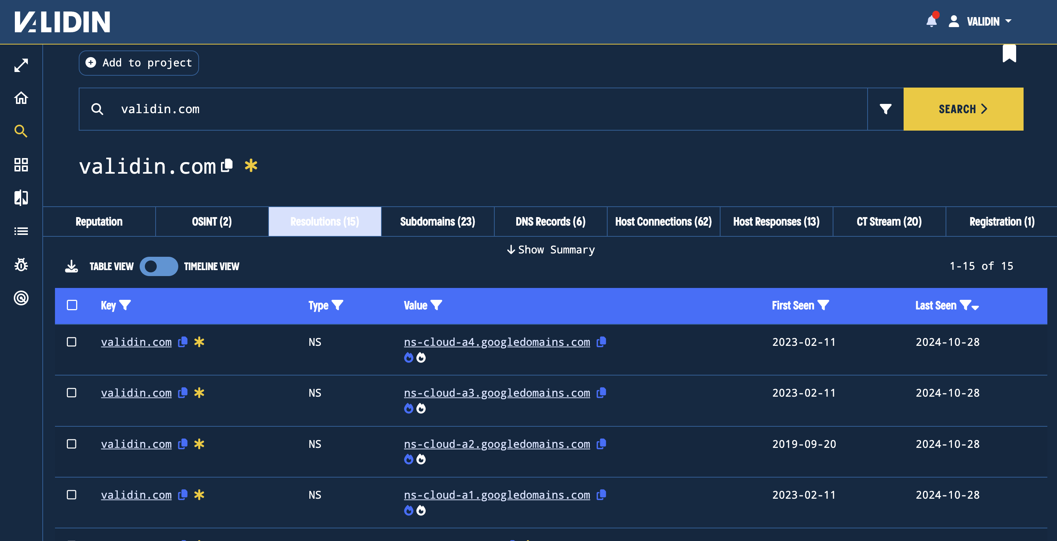
Task: Copy the key in the ns-cloud-a4 row
Action: coord(183,342)
